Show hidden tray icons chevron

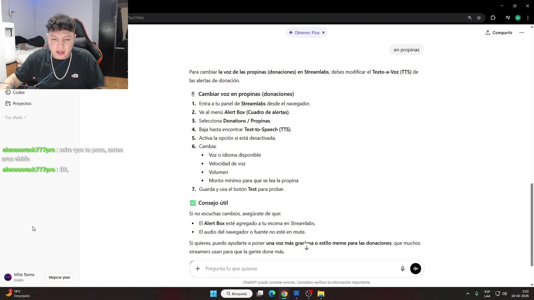click(468, 294)
